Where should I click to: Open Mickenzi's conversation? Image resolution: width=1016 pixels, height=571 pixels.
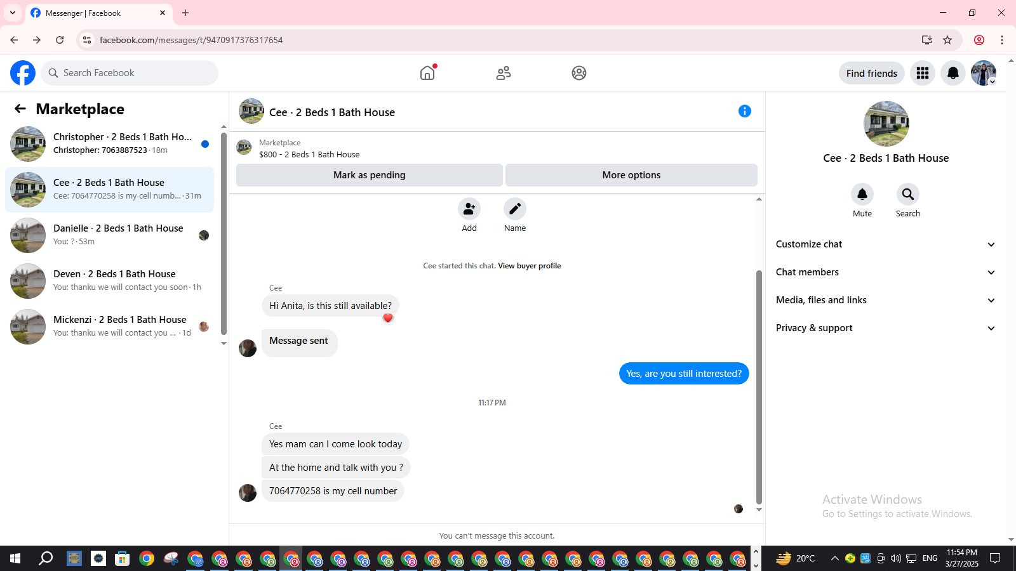pos(109,327)
